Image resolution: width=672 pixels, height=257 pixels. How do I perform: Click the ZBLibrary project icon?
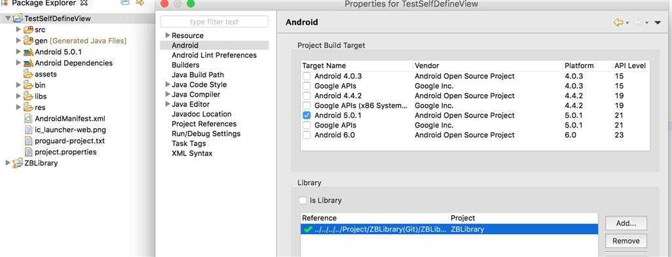[18, 163]
